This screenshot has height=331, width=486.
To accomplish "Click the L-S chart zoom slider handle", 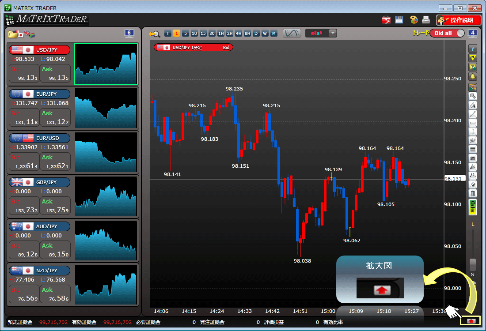I will [473, 264].
